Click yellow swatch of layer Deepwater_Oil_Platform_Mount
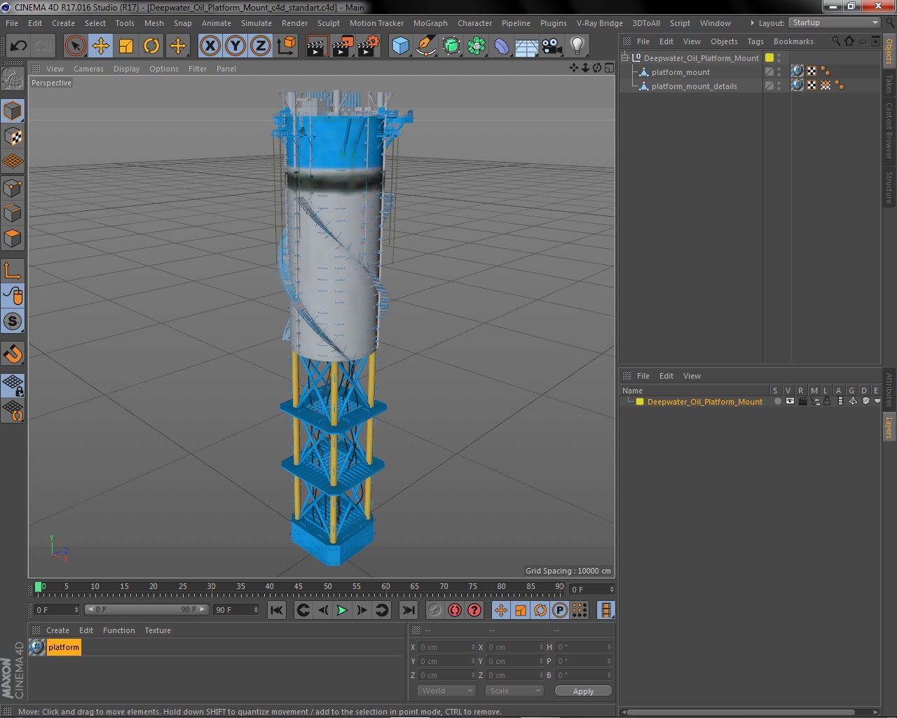The height and width of the screenshot is (718, 897). point(640,402)
